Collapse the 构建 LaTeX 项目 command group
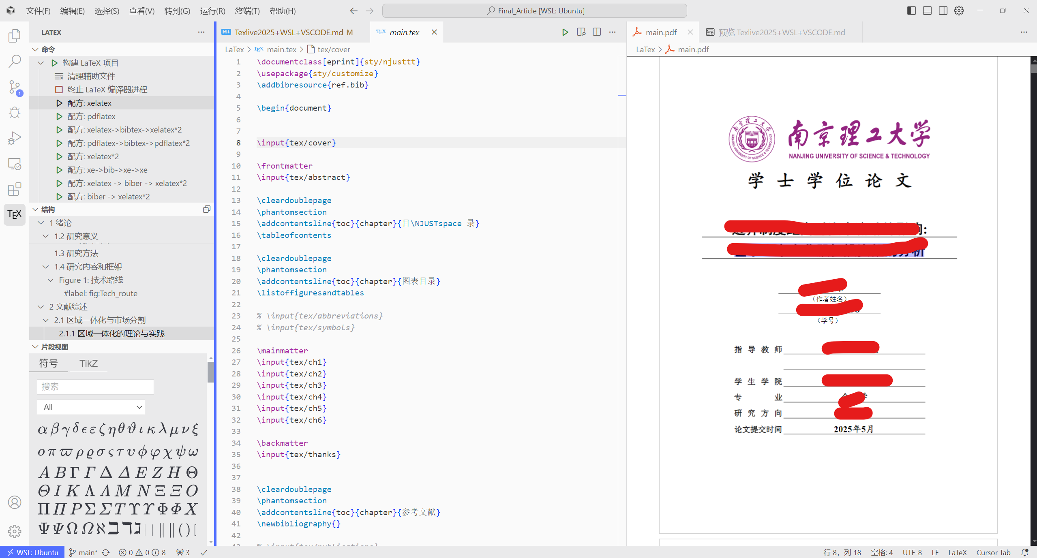The width and height of the screenshot is (1037, 558). (41, 63)
